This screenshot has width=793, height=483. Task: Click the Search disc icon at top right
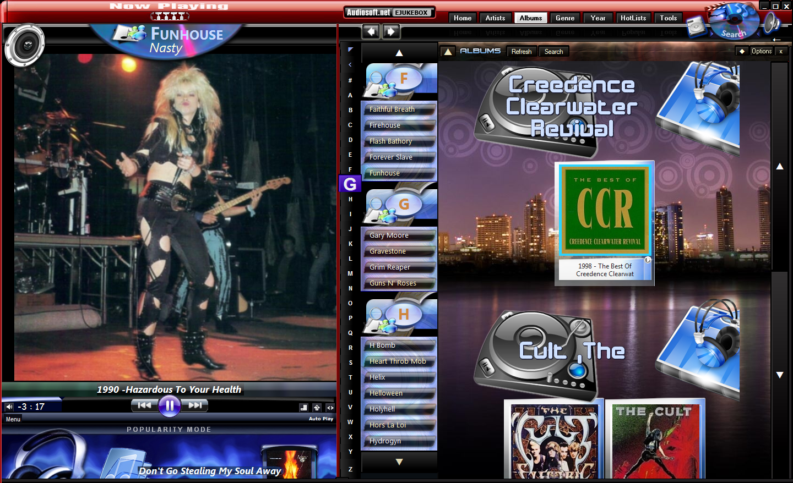pyautogui.click(x=734, y=21)
